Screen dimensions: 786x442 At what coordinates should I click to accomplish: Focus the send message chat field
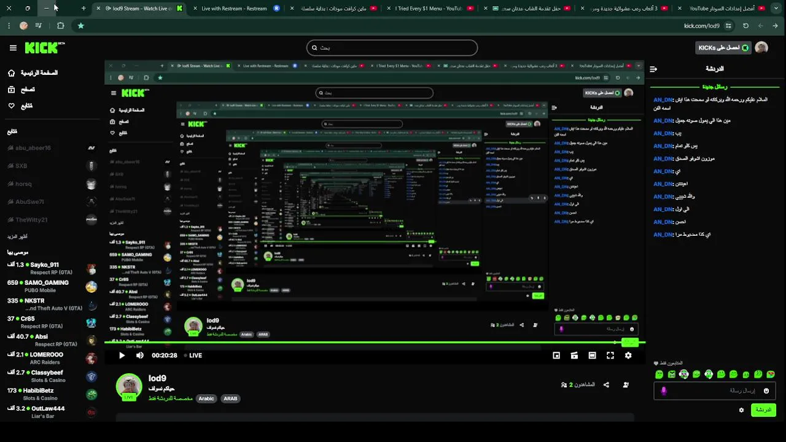tap(715, 390)
